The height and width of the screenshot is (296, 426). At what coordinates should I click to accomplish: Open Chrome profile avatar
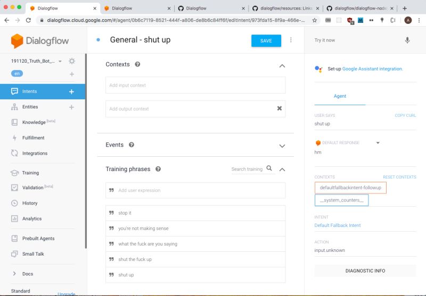click(408, 20)
